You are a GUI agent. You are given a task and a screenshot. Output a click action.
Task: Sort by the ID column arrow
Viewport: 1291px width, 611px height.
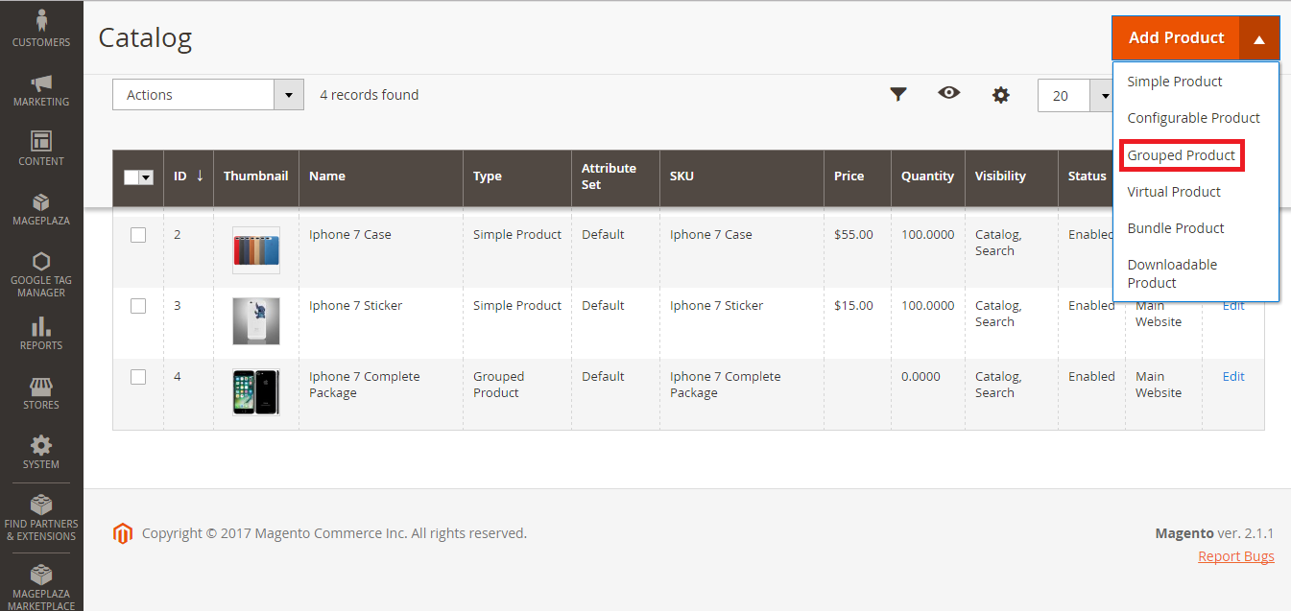(200, 176)
